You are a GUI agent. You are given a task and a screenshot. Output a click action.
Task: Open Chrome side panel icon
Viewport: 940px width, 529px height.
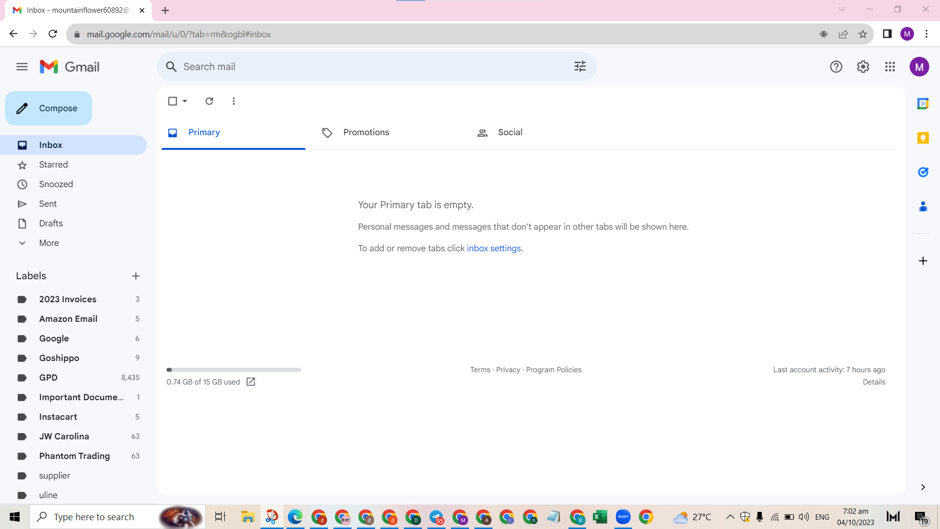pos(887,34)
